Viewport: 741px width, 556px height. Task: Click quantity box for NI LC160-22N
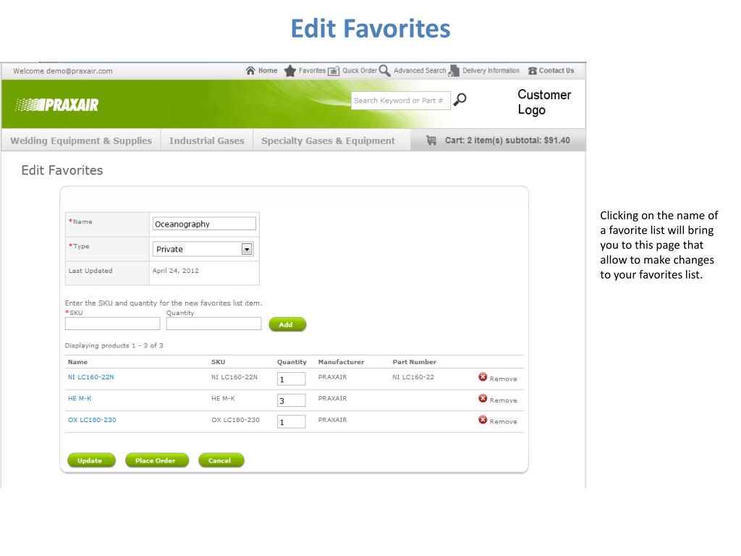pos(291,379)
